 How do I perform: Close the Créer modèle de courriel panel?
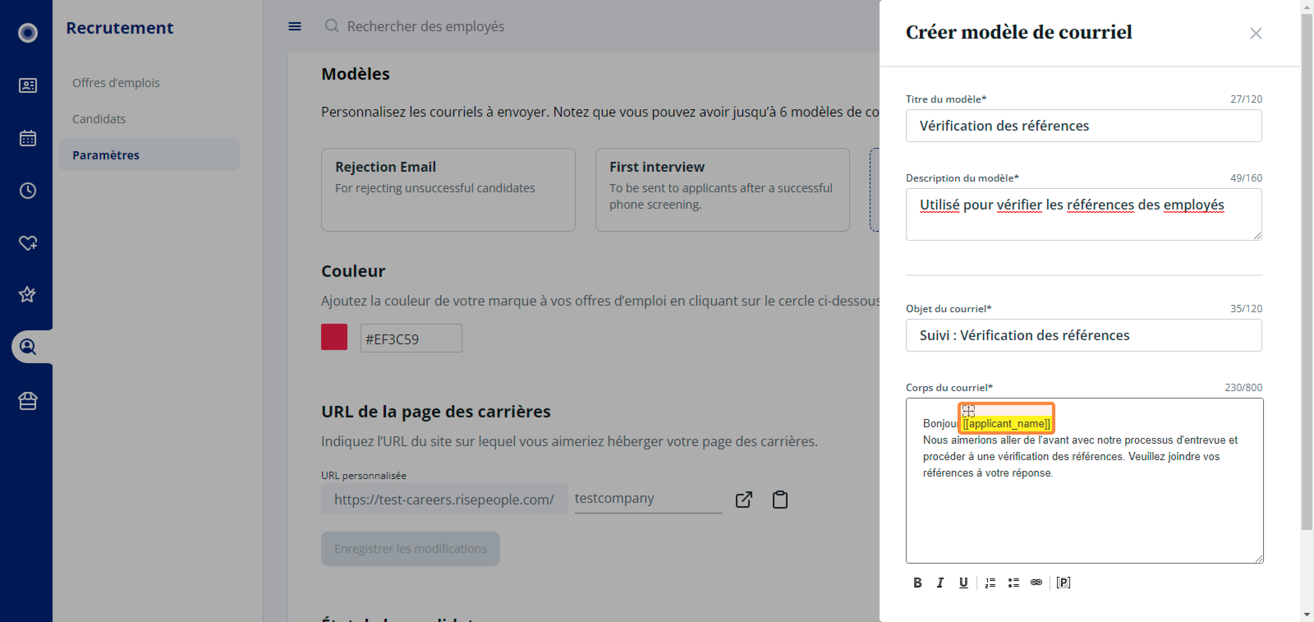pyautogui.click(x=1256, y=33)
